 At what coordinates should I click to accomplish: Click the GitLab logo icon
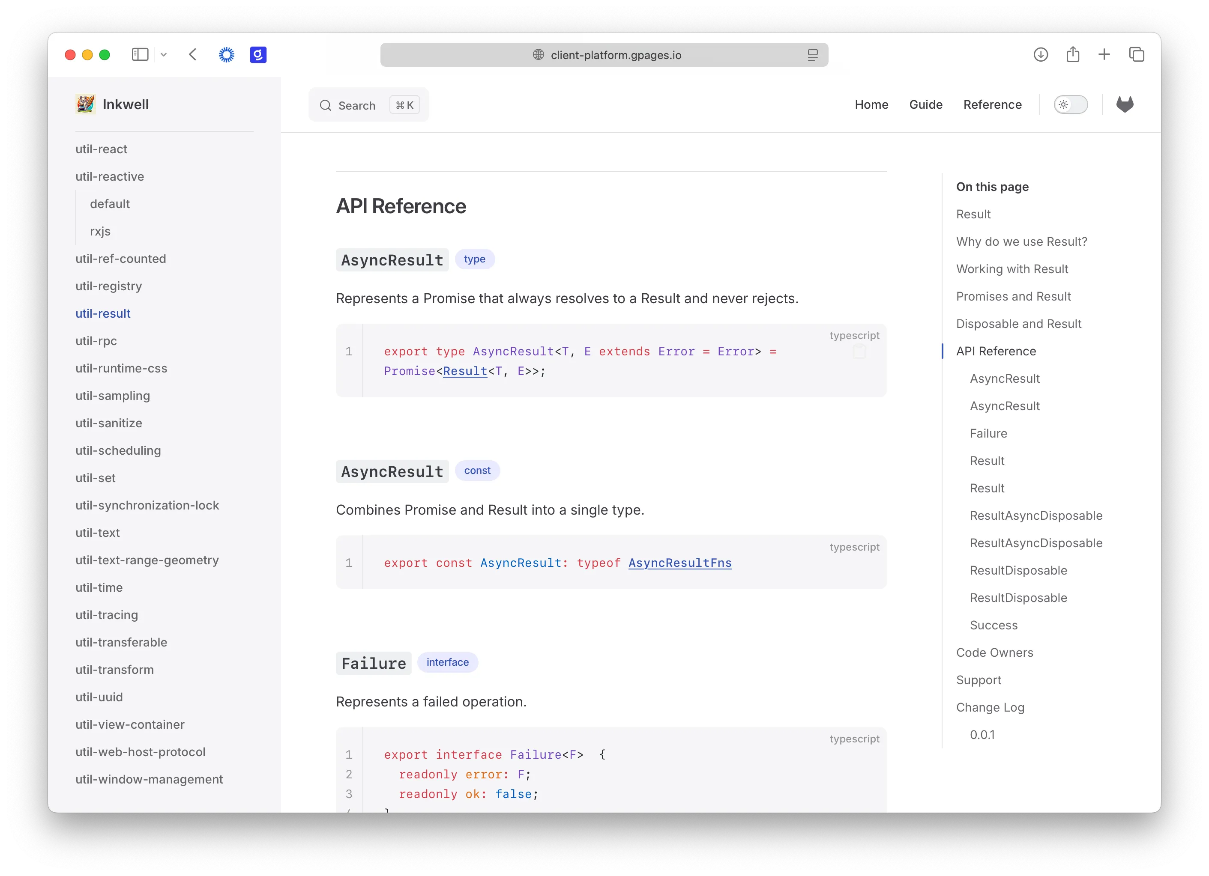point(1124,104)
